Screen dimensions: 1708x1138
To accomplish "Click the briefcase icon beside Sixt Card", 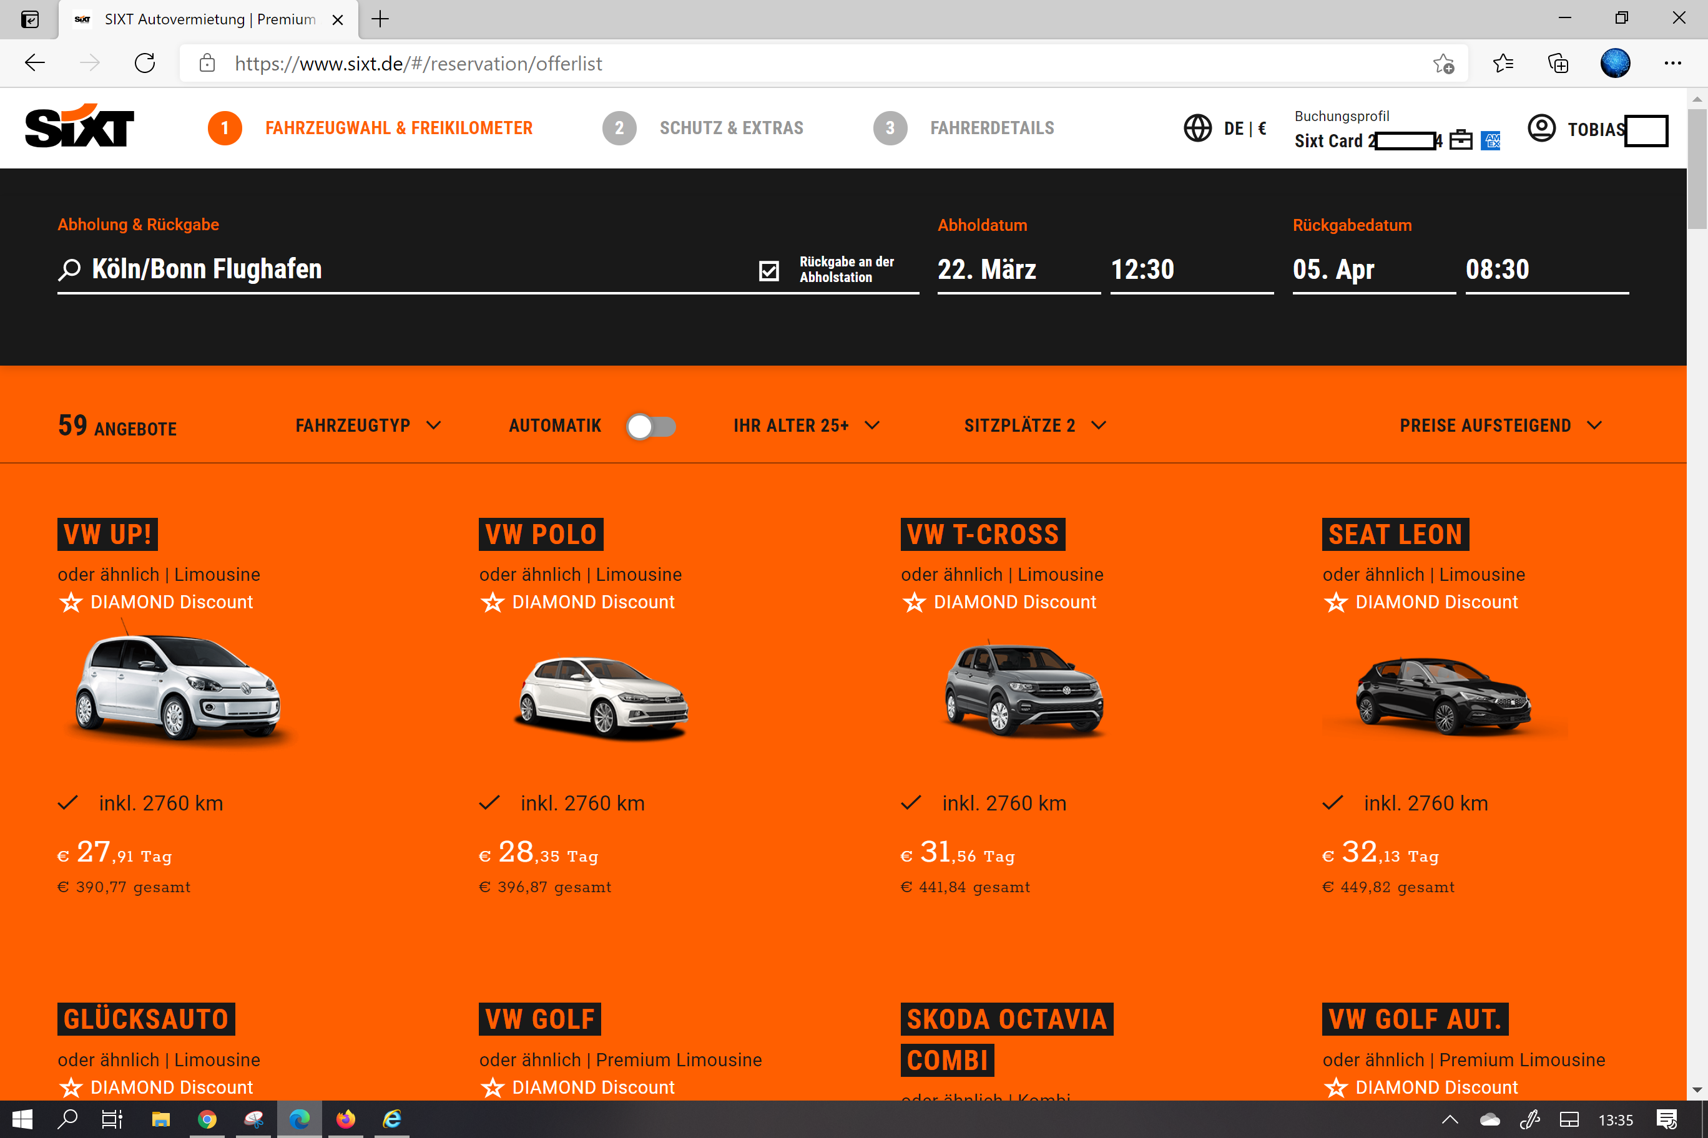I will tap(1460, 140).
